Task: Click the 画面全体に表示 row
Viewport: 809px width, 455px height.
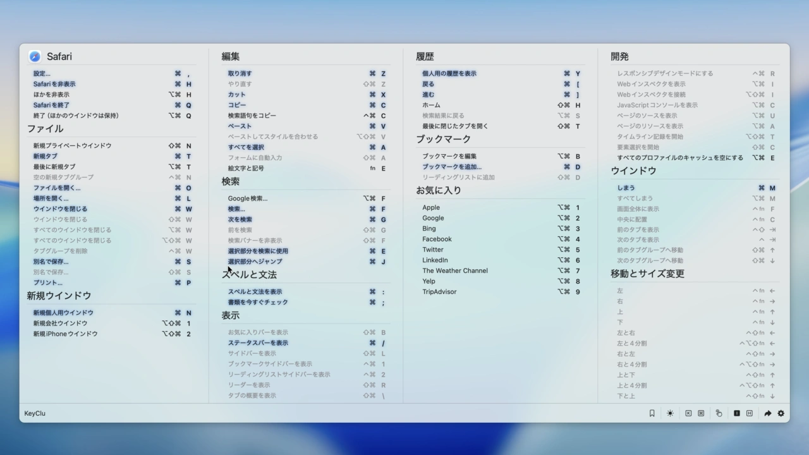Action: (x=696, y=209)
